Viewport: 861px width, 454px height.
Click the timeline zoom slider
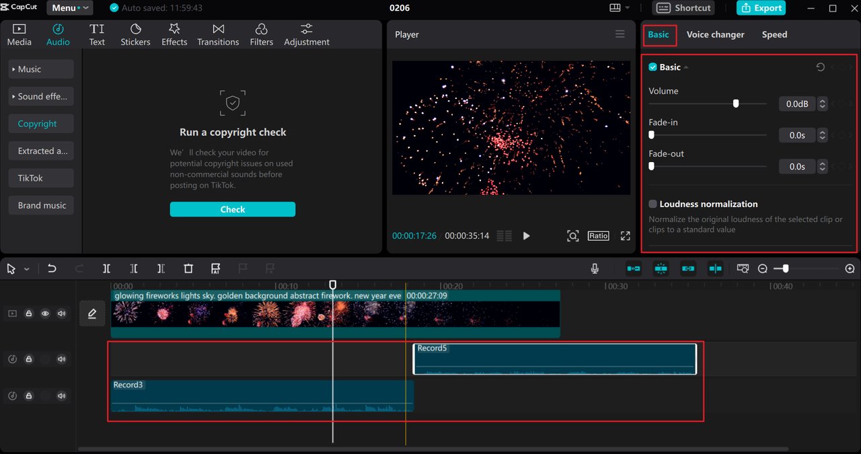(x=784, y=268)
